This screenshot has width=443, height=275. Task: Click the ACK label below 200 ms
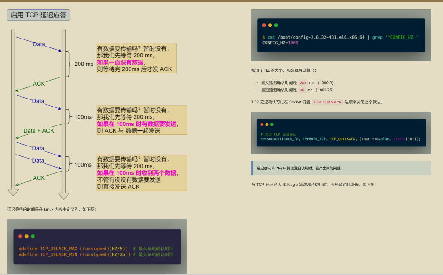[x=39, y=84]
